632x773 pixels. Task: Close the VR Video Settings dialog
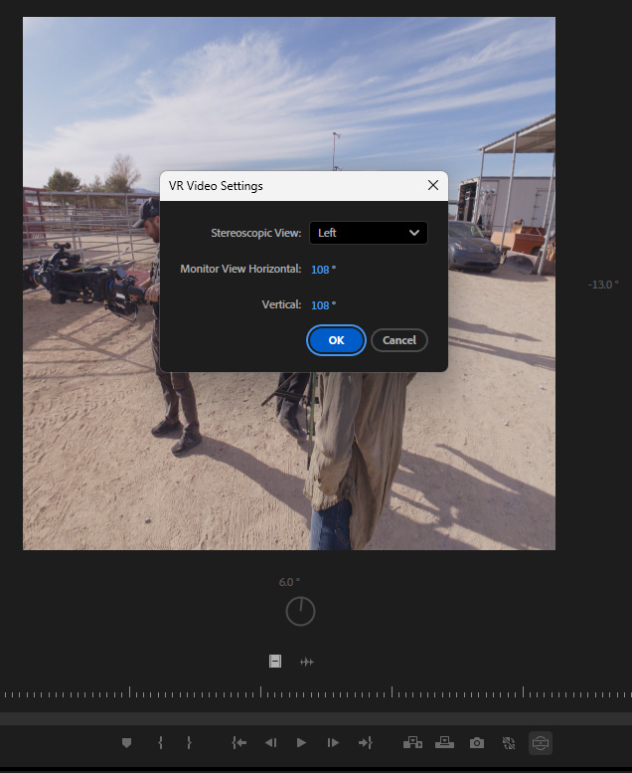click(433, 185)
